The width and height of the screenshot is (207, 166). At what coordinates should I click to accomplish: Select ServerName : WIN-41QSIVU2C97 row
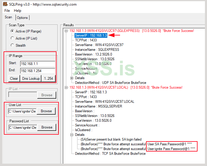[99, 45]
